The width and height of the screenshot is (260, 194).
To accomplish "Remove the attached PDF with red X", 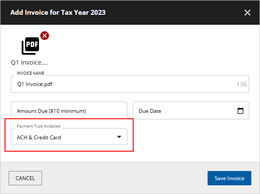I will 44,36.
